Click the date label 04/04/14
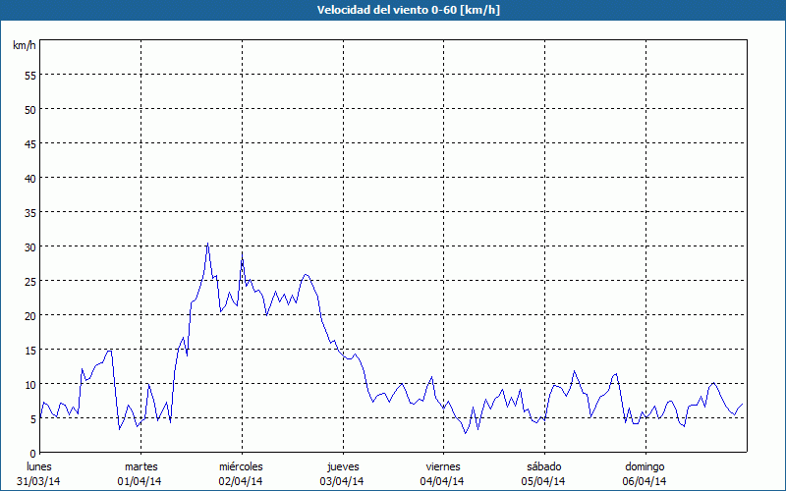The width and height of the screenshot is (786, 491). click(443, 481)
